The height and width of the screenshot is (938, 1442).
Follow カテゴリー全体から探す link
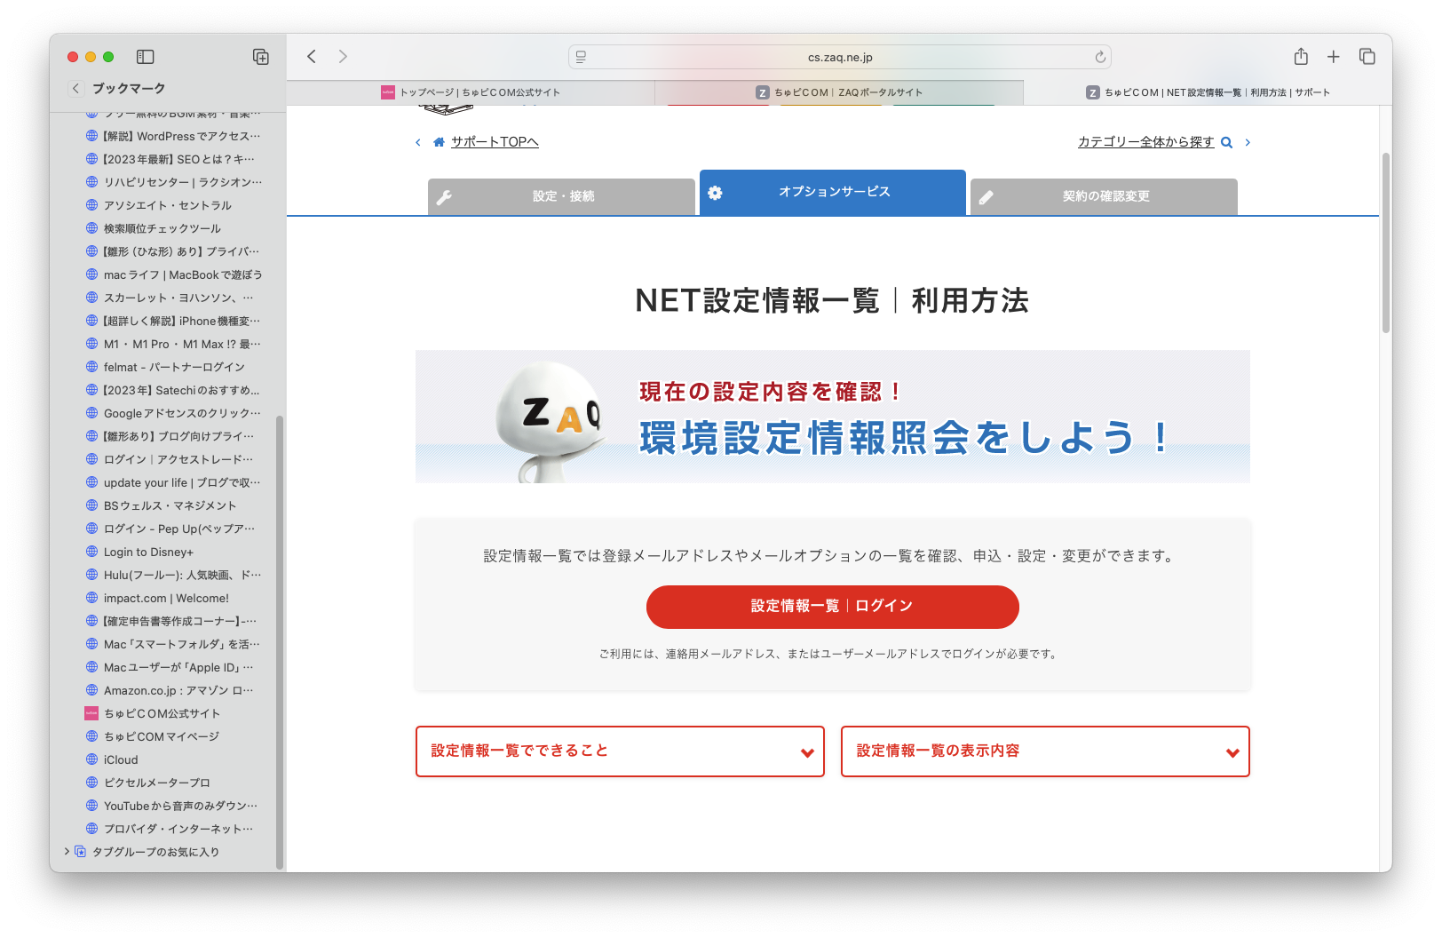[x=1145, y=142]
